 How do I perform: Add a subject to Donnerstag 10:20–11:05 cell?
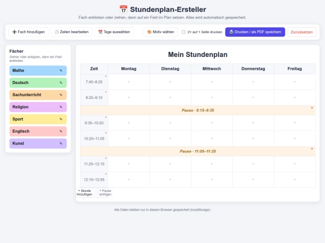[x=253, y=139]
